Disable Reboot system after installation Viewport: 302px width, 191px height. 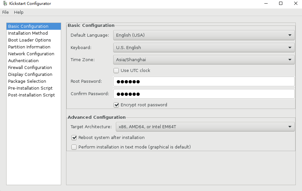(74, 138)
